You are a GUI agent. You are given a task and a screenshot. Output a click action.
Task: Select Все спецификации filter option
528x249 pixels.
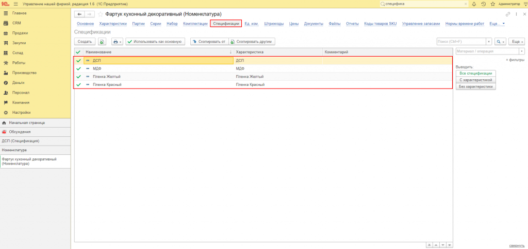(x=475, y=73)
